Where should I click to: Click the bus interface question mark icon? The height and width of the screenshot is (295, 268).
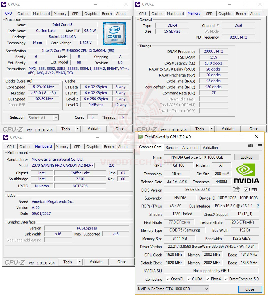coord(258,206)
